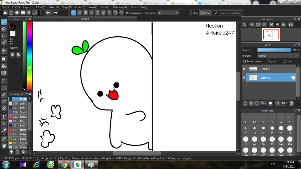Adjust the layer Opacity slider
Screen dimensions: 301x169
click(274, 50)
